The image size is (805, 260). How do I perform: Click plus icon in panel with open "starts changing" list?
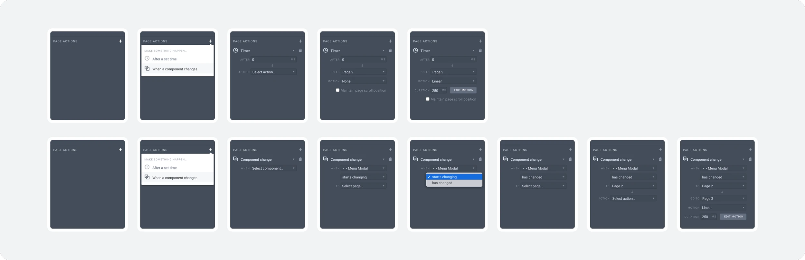pos(480,150)
